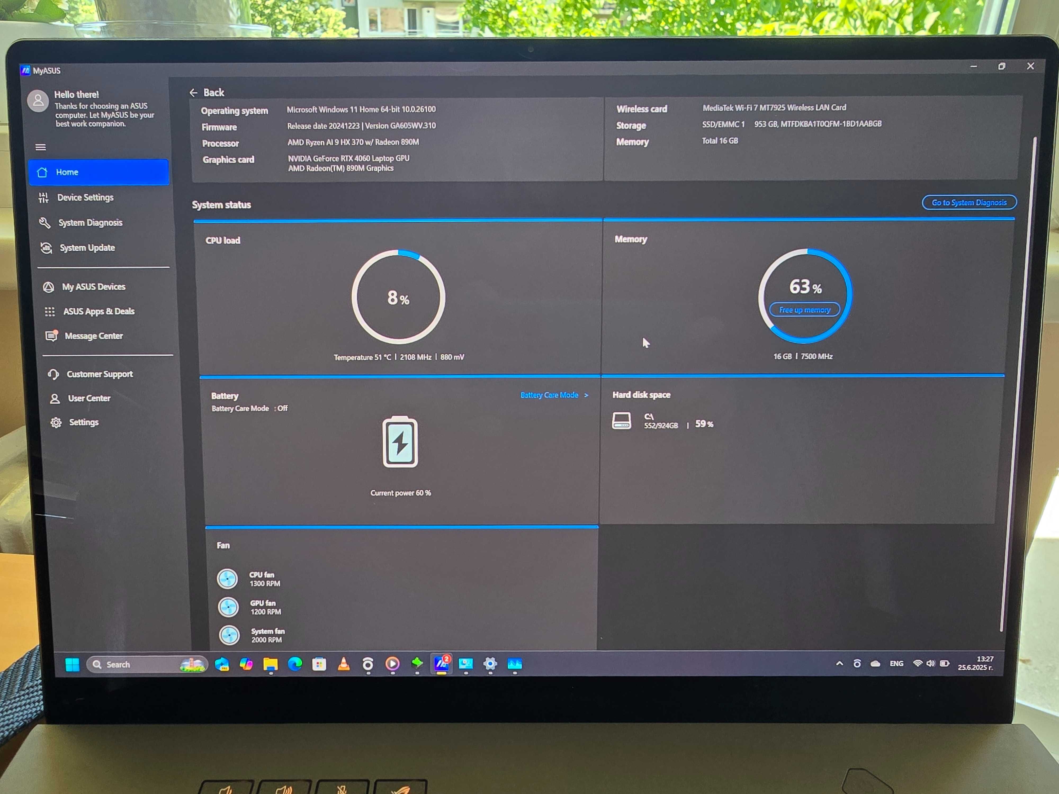Click MediaTek Wi-Fi 7 MT7925 wireless card text
This screenshot has height=794, width=1059.
click(x=774, y=108)
